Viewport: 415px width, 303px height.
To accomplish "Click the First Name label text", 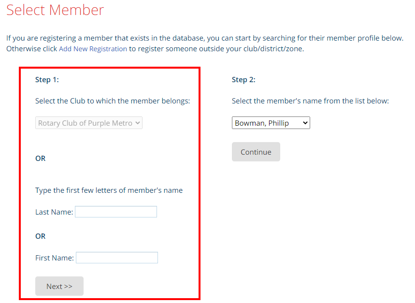I will click(x=54, y=258).
